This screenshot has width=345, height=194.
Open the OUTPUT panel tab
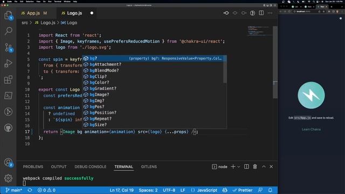(x=59, y=167)
